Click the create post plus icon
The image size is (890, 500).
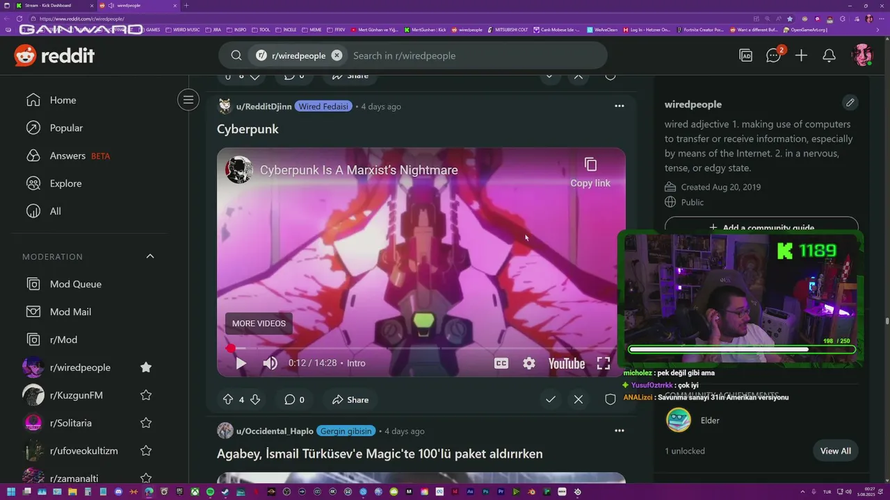pyautogui.click(x=801, y=56)
